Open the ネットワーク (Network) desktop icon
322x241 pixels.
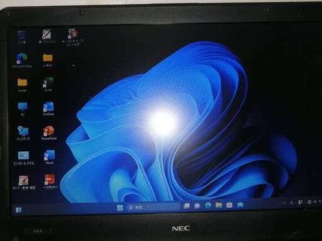coord(23,133)
